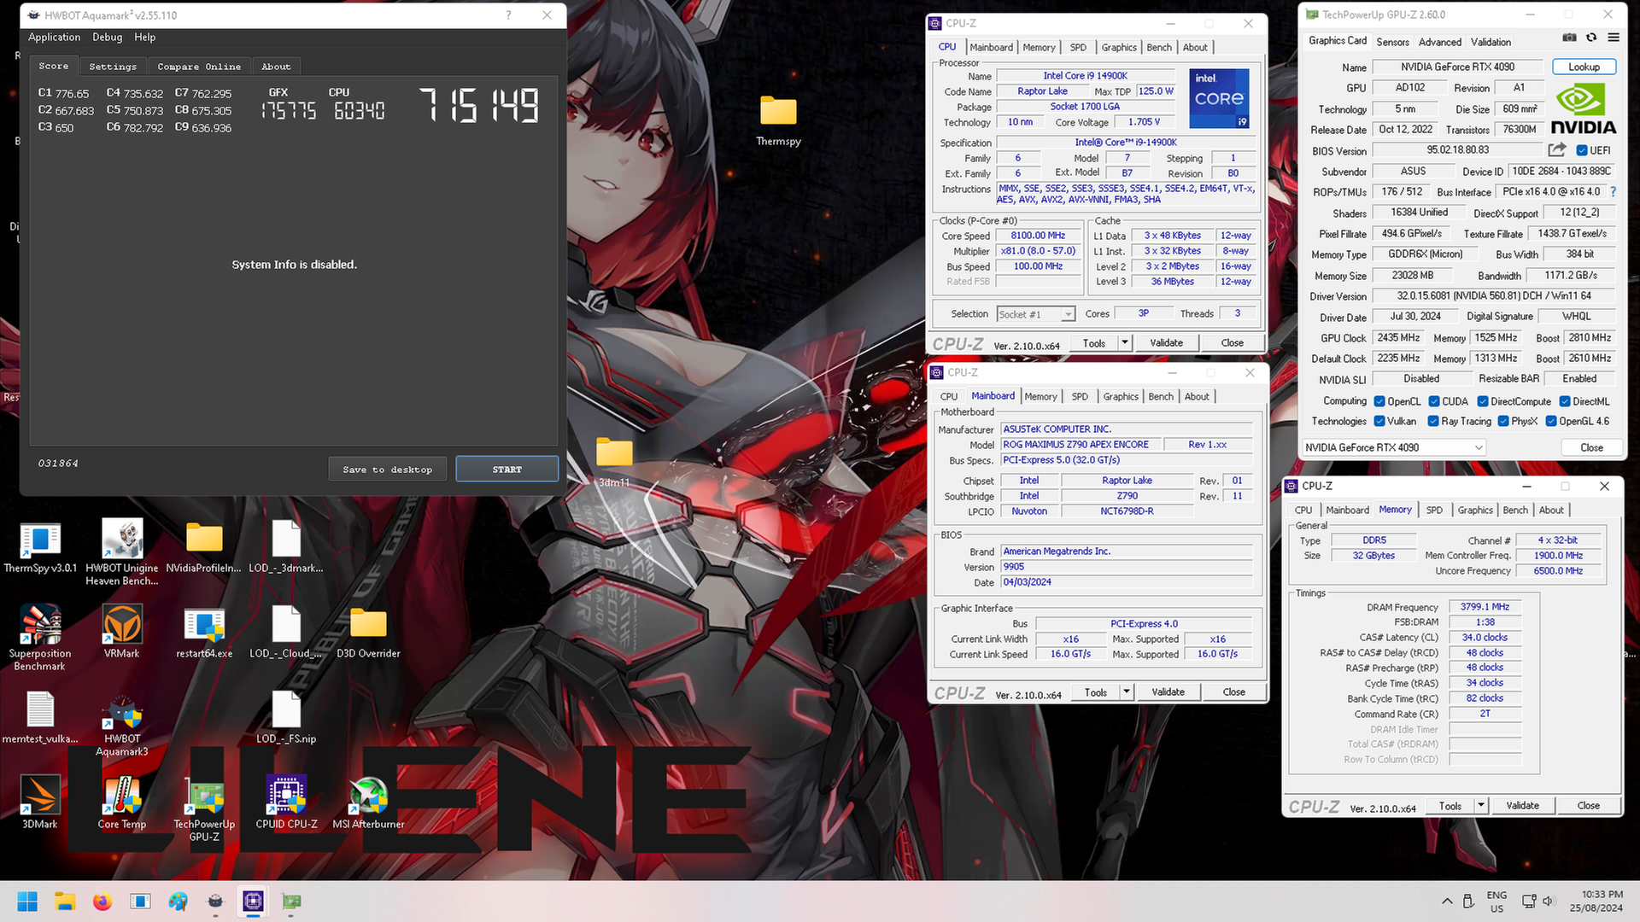Open GPU-Z hamburger menu icon
Viewport: 1640px width, 922px height.
coord(1614,38)
